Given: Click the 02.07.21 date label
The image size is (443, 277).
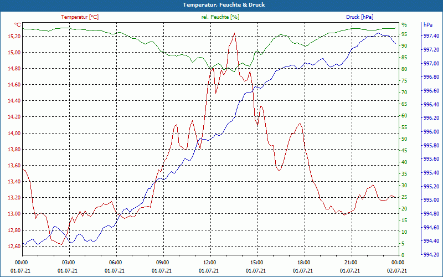Looking at the screenshot, I should [x=397, y=270].
